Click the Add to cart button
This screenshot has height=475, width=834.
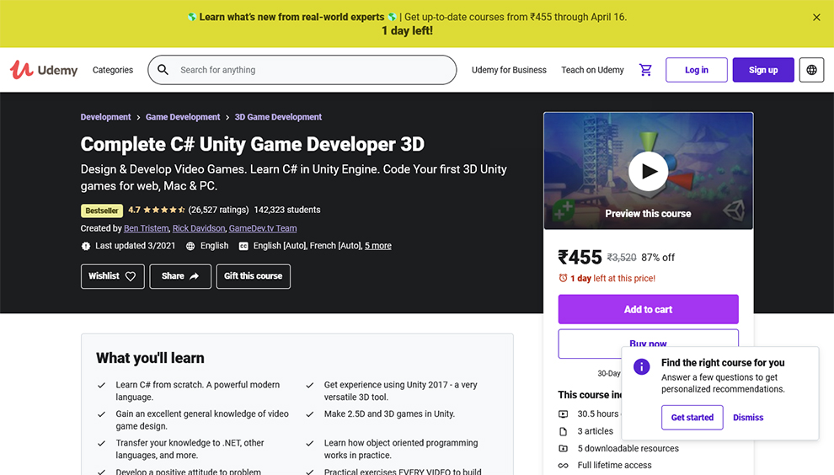pos(648,309)
